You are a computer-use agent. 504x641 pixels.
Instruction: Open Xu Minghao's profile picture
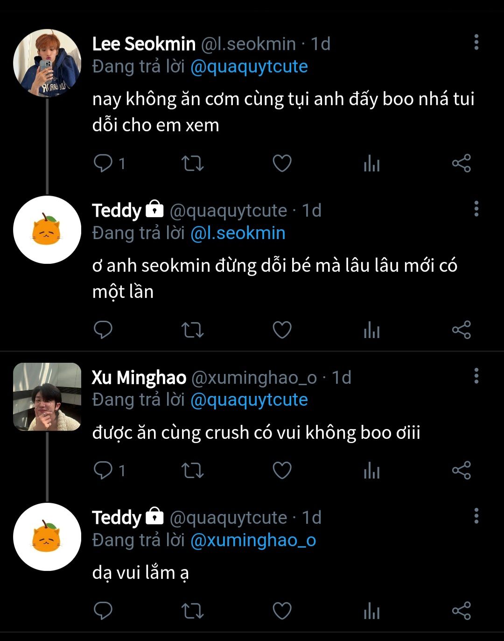click(47, 397)
